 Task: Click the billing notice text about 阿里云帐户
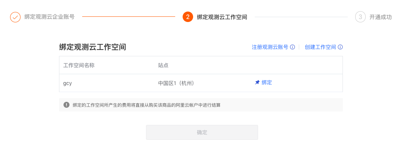[146, 105]
